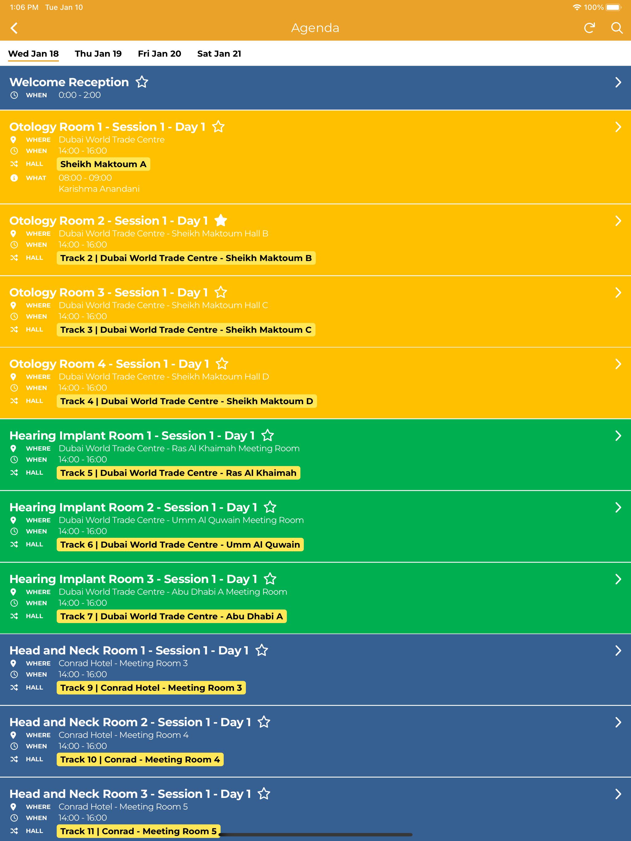
Task: Tap the battery status icon
Action: point(613,7)
